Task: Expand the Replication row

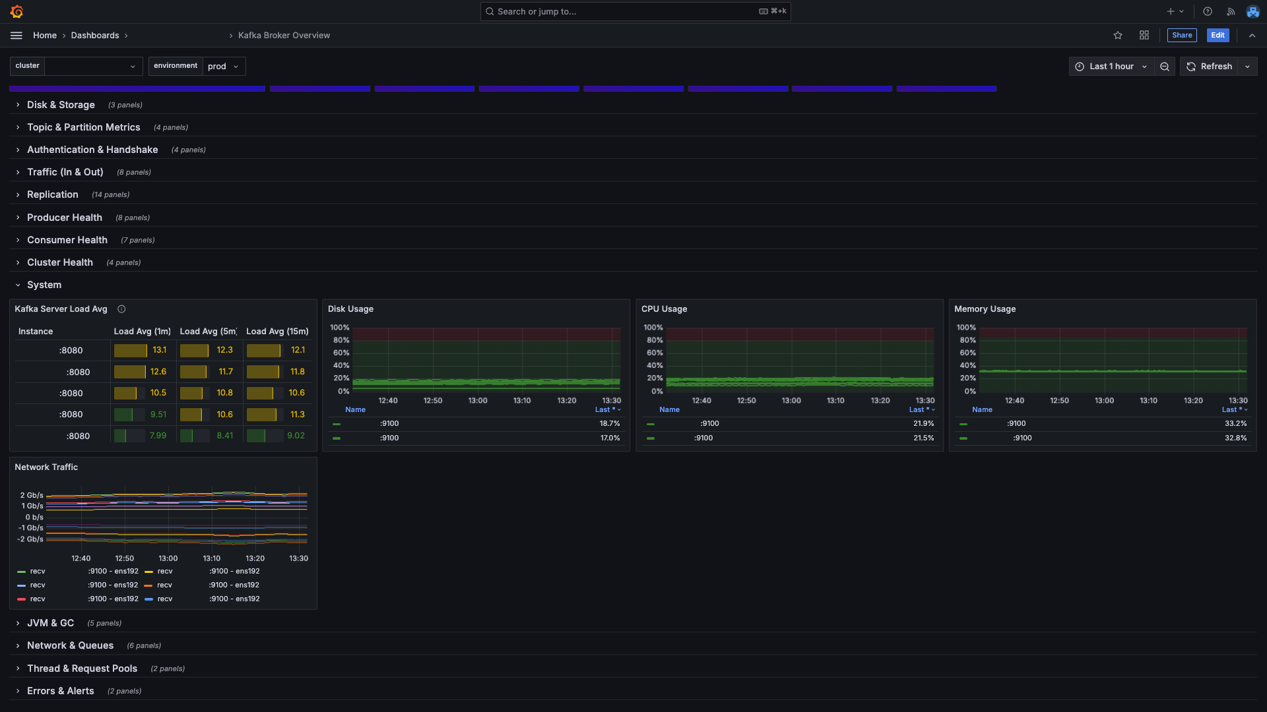Action: [x=53, y=194]
